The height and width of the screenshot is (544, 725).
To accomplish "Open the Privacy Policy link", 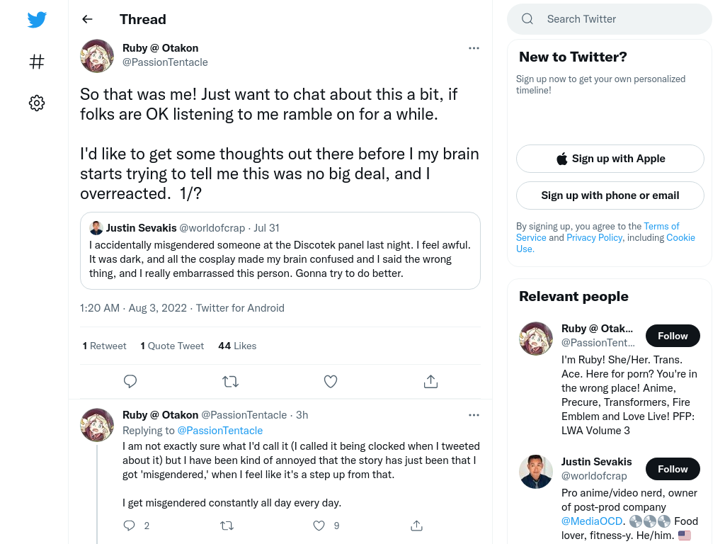I will click(x=594, y=237).
